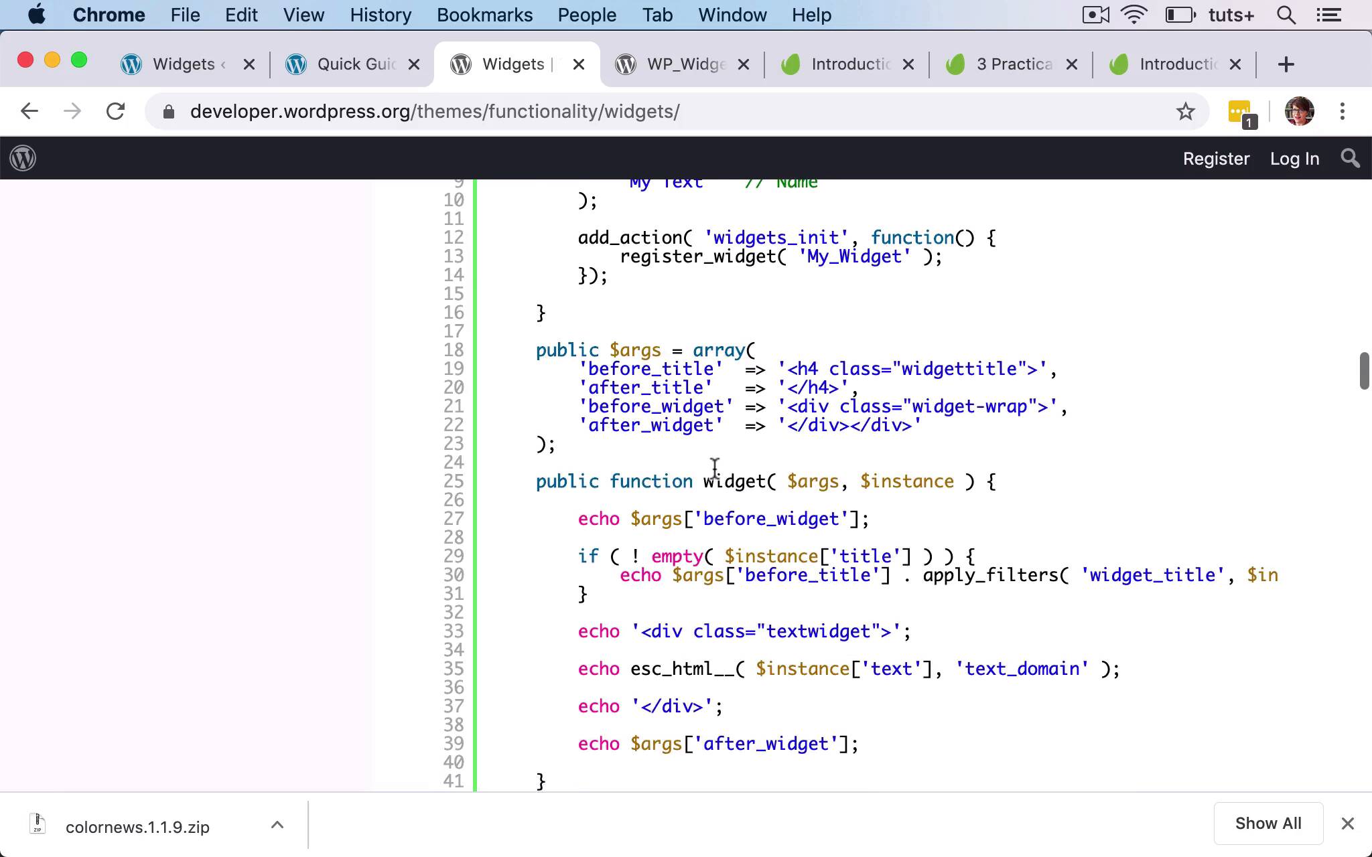The image size is (1372, 857).
Task: Open the search magnifier in the WordPress navbar
Action: (1351, 158)
